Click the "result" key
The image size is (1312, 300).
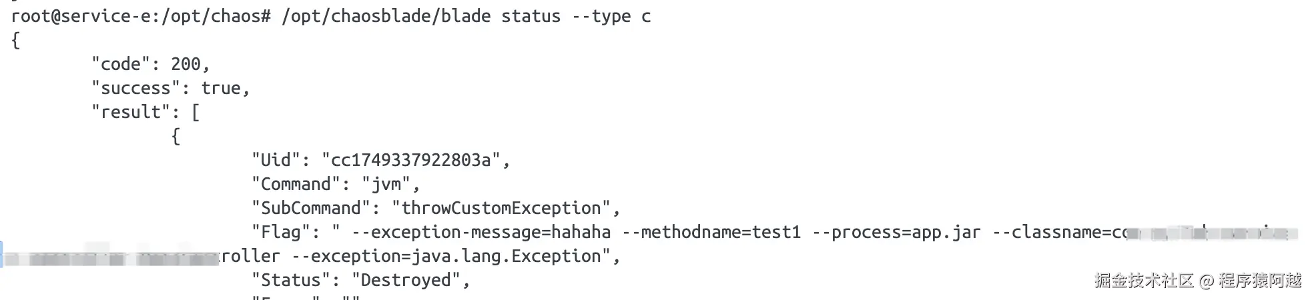click(x=131, y=112)
